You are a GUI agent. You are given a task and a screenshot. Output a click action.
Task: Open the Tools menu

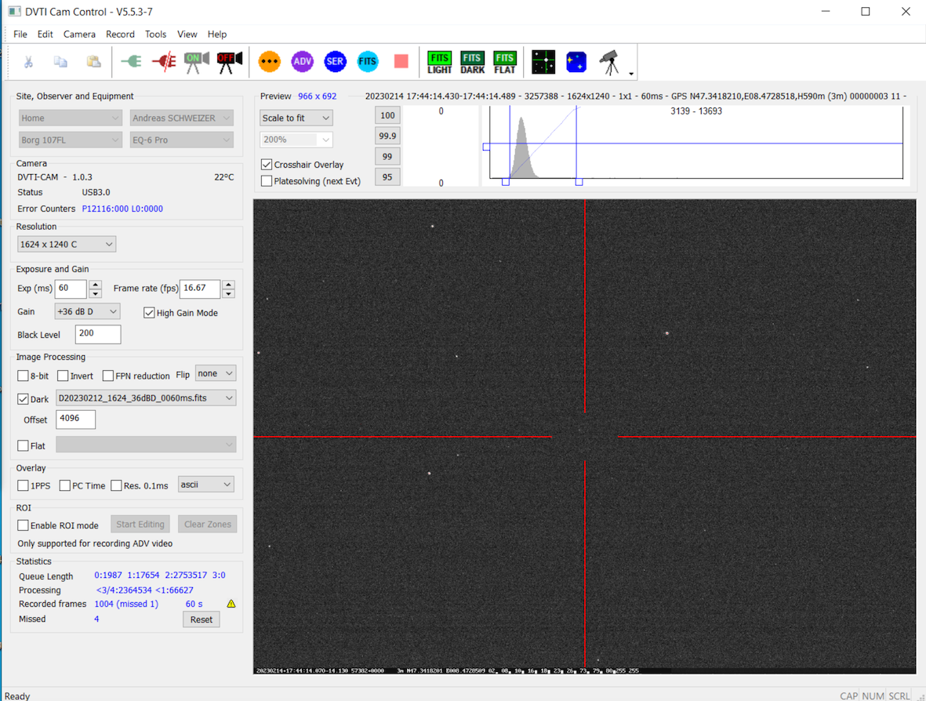pos(155,35)
